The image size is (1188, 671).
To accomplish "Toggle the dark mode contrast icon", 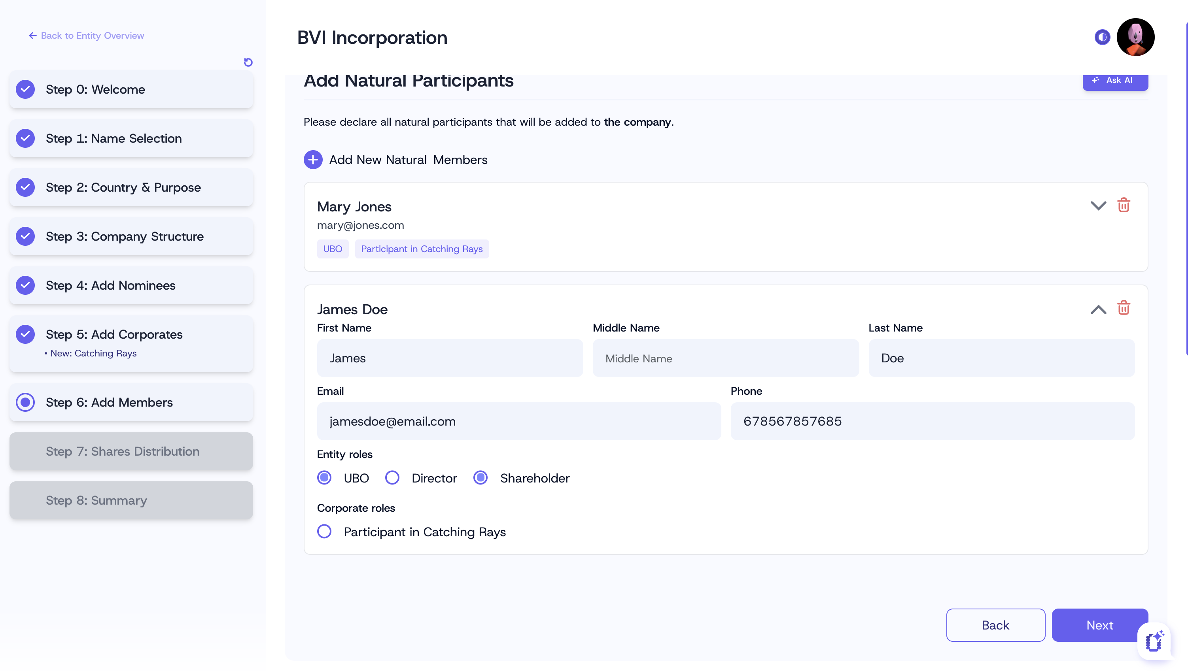I will [1102, 37].
